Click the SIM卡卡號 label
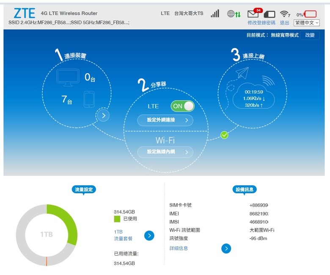This screenshot has width=330, height=275. 180,205
